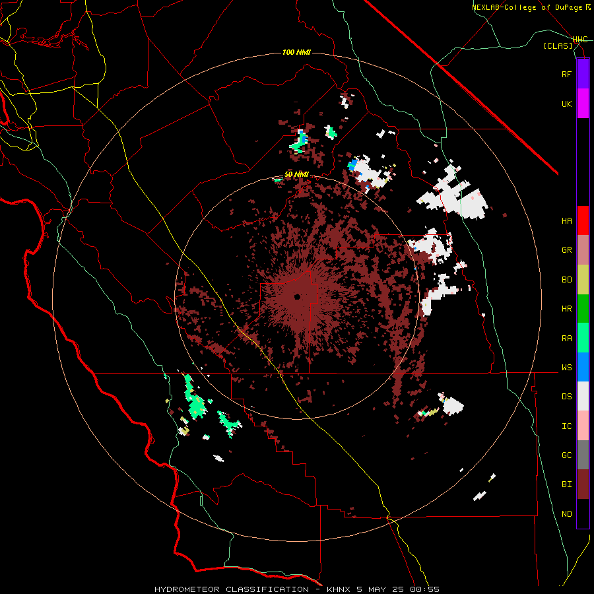The image size is (594, 594).
Task: Click the radar site center dot
Action: [x=298, y=296]
